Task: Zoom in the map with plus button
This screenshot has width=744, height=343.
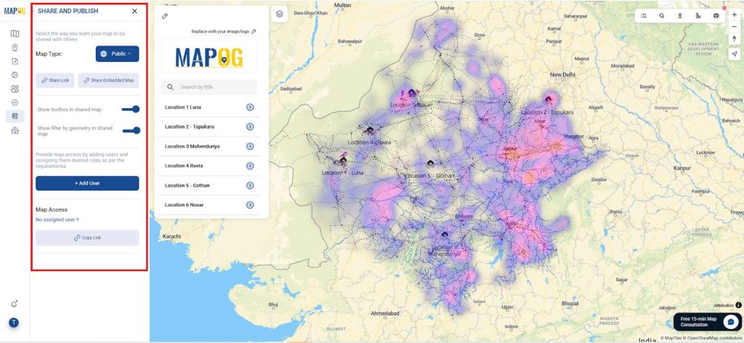Action: (x=735, y=15)
